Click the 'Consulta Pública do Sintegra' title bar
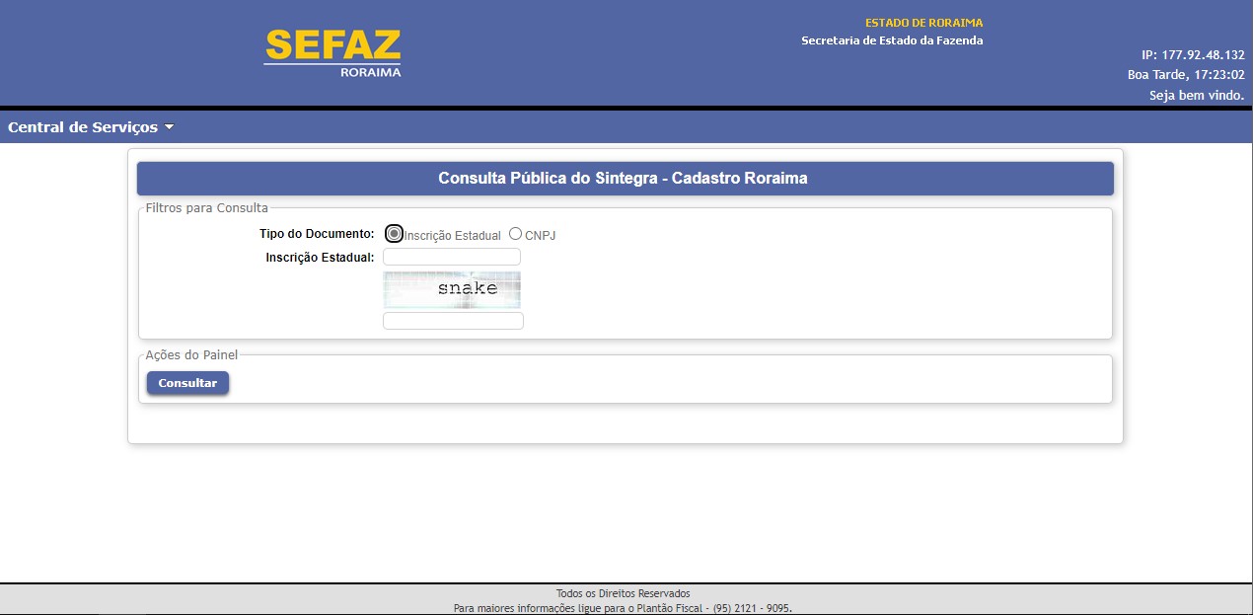The image size is (1253, 615). click(x=626, y=179)
